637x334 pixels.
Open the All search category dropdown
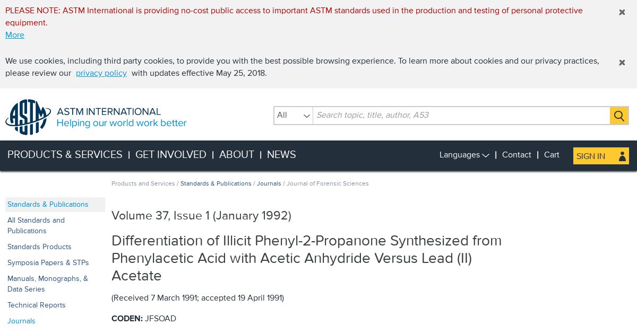point(294,116)
